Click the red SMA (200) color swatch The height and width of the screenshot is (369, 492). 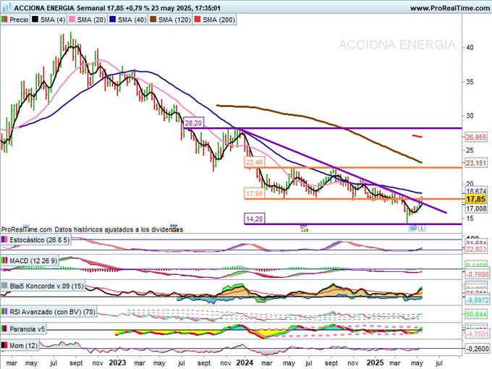(197, 20)
